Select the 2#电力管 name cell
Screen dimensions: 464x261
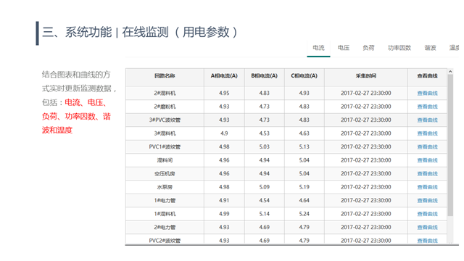[165, 227]
